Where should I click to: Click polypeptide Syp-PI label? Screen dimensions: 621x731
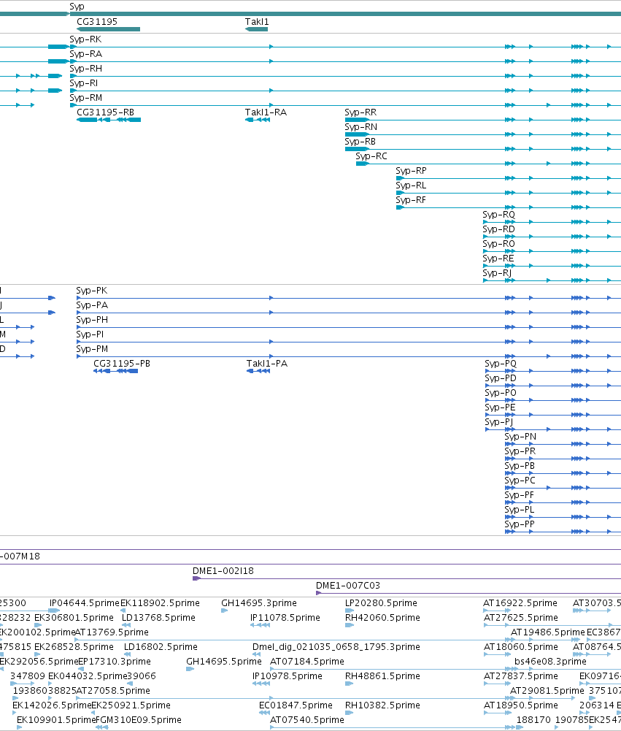tap(90, 334)
